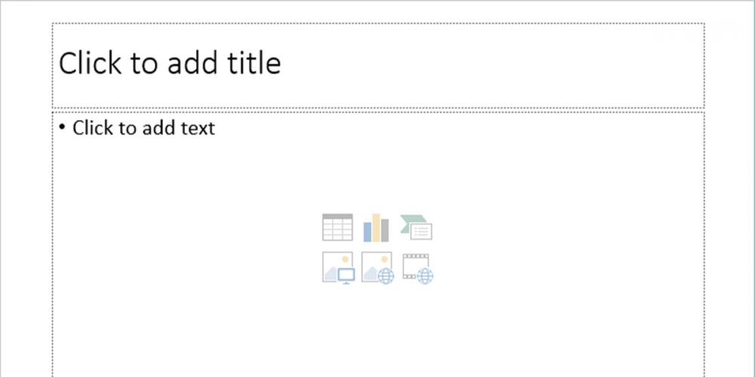Click the Insert Video icon
Viewport: 755px width, 377px height.
[x=417, y=268]
